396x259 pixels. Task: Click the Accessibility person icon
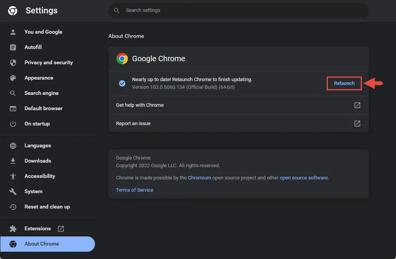(13, 176)
